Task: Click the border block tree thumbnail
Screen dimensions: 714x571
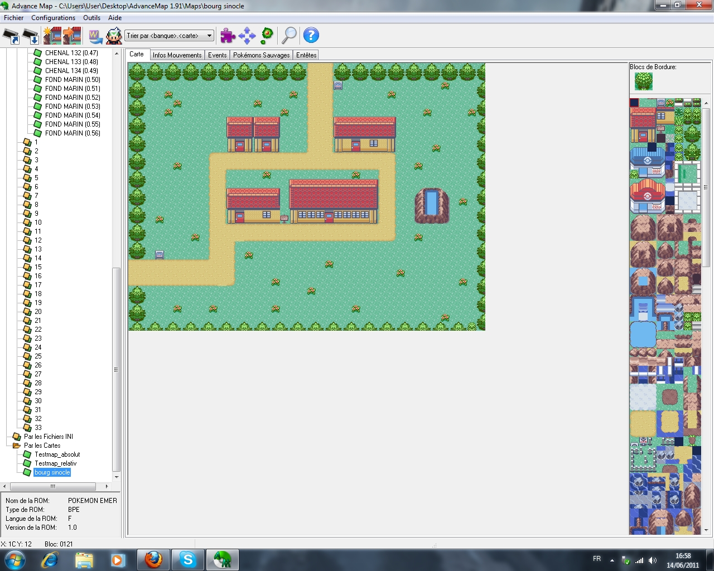Action: pyautogui.click(x=643, y=81)
